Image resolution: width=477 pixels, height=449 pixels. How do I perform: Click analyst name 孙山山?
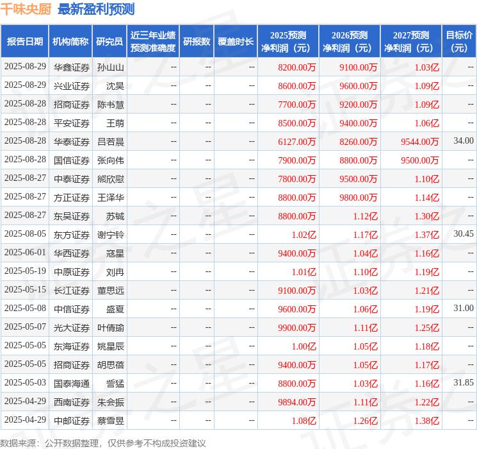[x=110, y=67]
